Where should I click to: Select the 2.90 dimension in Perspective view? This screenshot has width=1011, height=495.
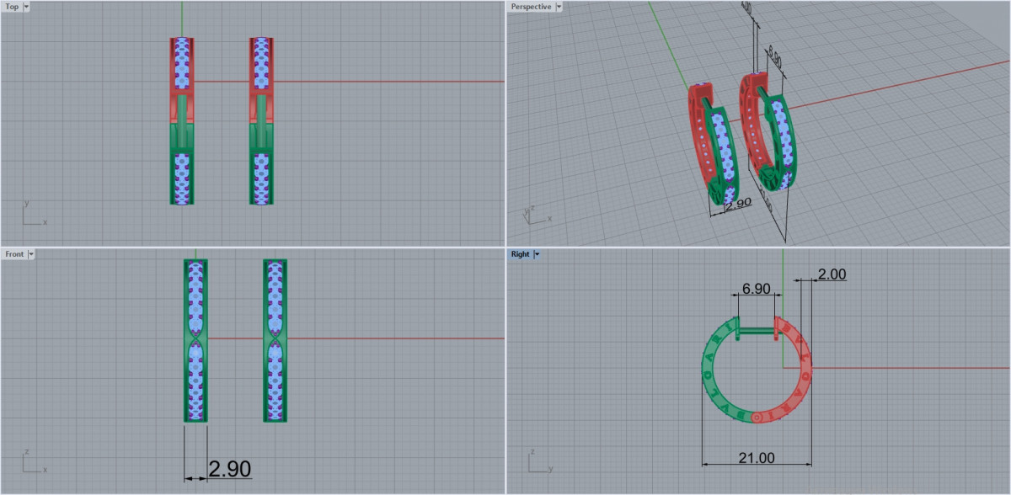point(737,203)
